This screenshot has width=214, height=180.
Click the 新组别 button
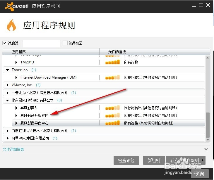(x=154, y=160)
